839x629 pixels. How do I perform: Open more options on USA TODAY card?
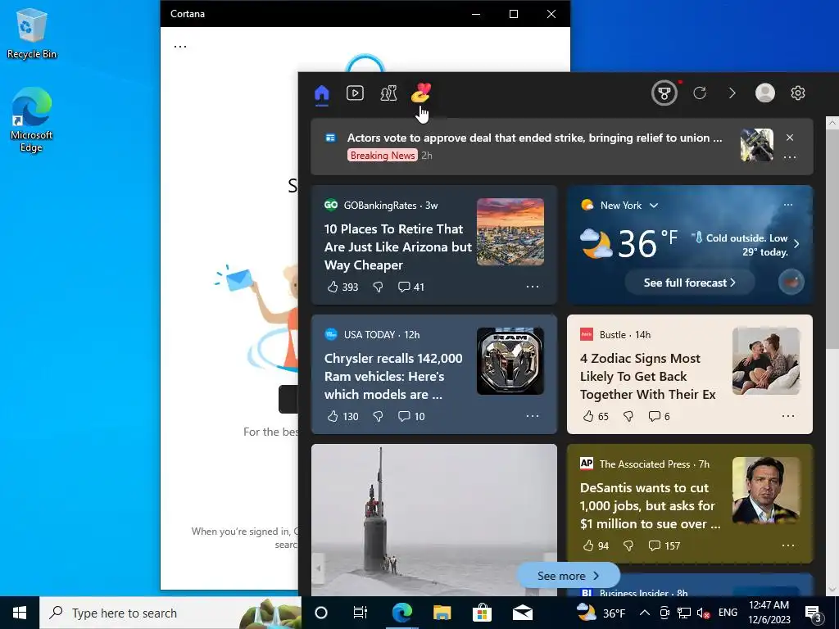[533, 416]
